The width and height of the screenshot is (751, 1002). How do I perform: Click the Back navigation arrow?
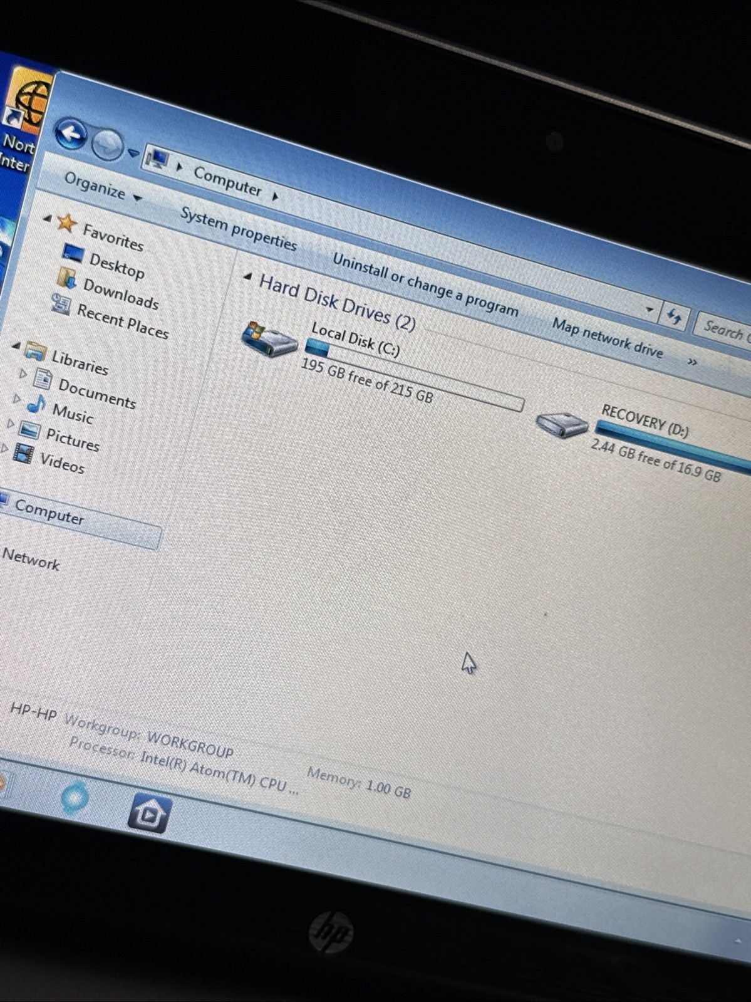tap(70, 133)
